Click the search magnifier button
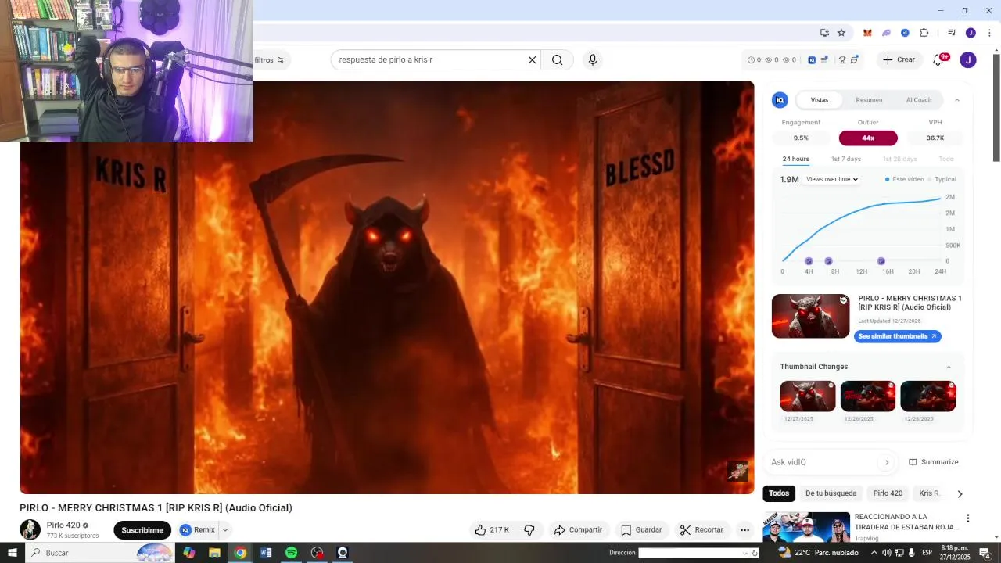1001x563 pixels. (557, 59)
